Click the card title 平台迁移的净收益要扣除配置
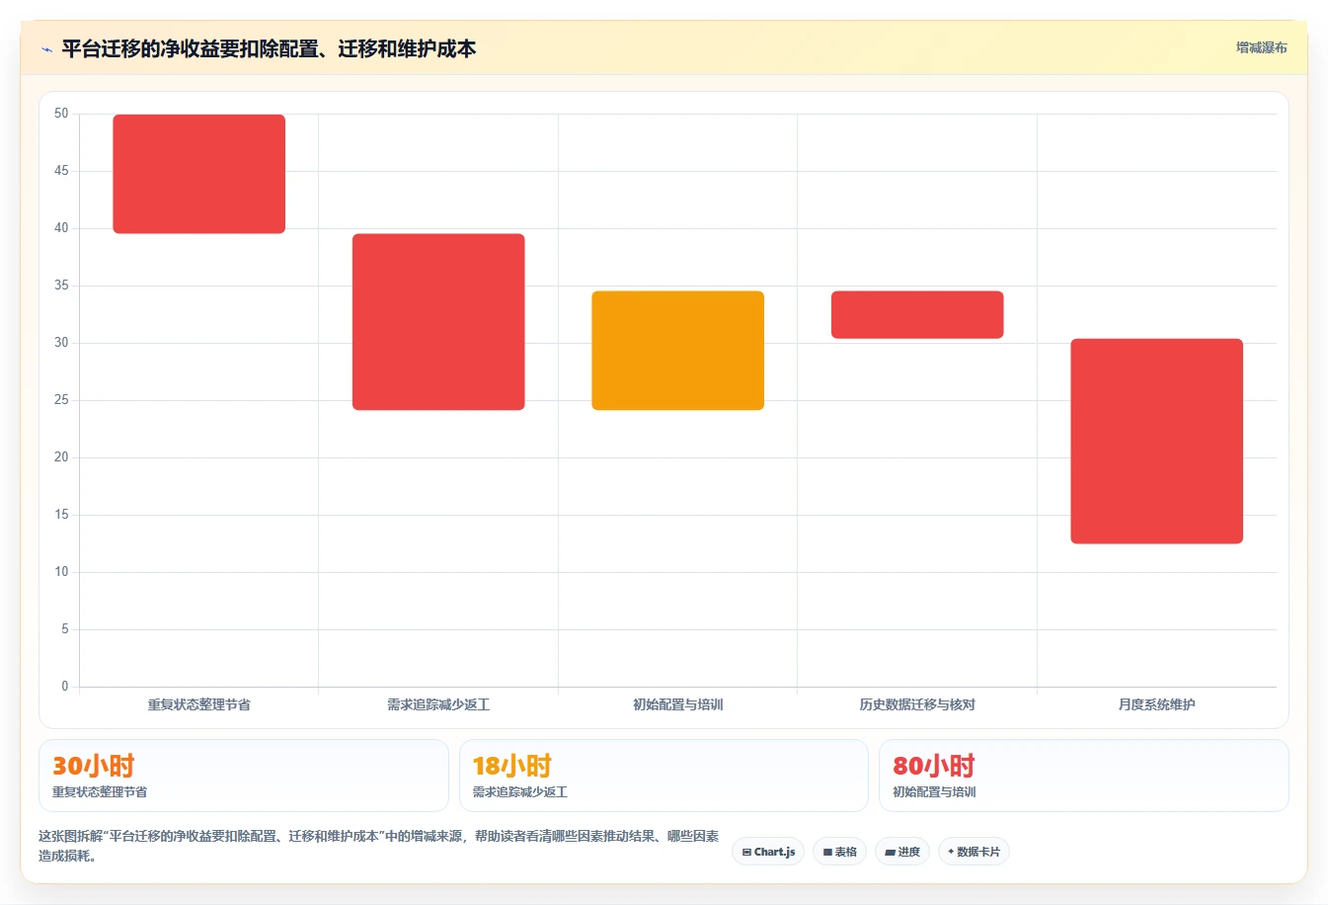The height and width of the screenshot is (905, 1328). tap(269, 48)
